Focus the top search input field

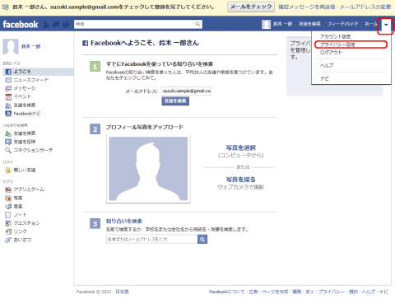[x=133, y=24]
